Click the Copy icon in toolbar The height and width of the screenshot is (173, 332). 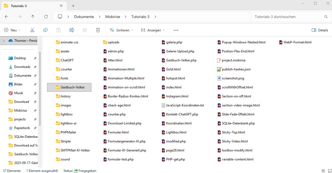click(x=45, y=30)
